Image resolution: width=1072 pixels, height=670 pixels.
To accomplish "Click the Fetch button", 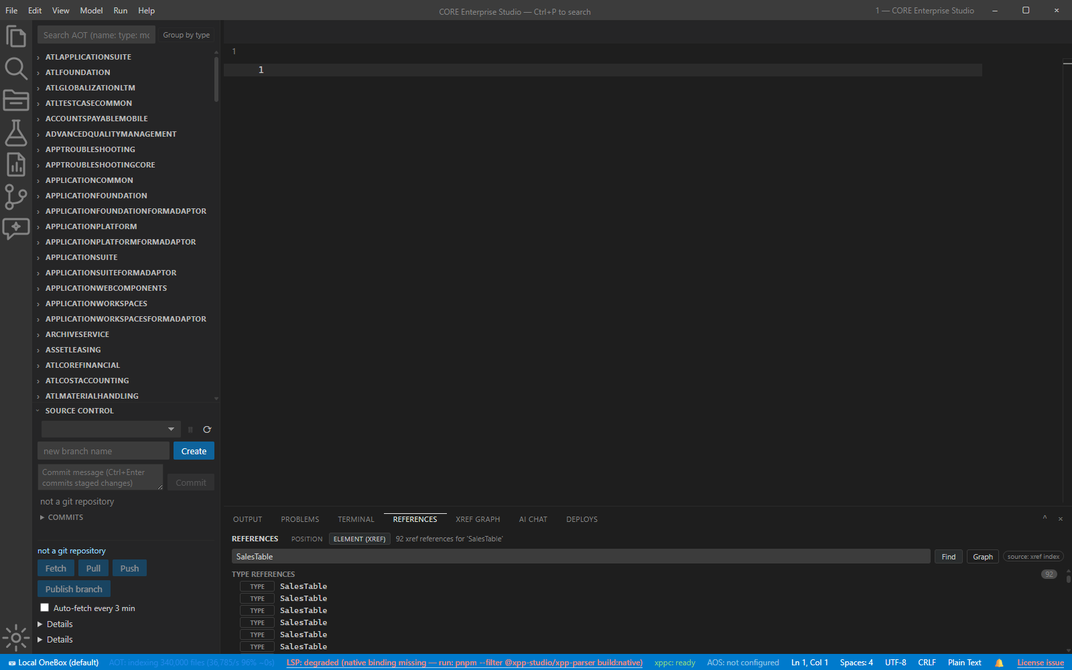I will click(56, 568).
